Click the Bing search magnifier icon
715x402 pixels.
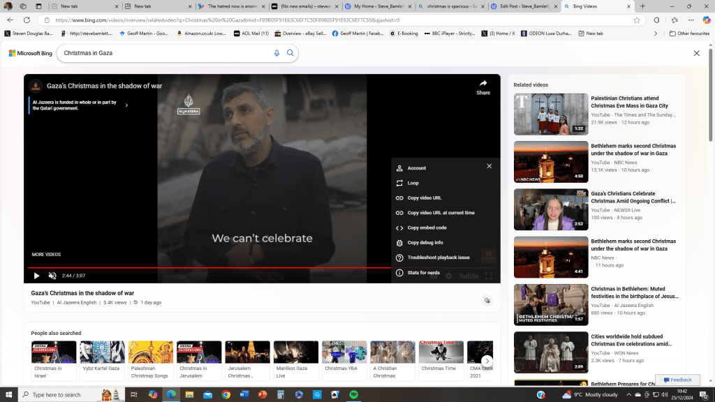(x=290, y=53)
